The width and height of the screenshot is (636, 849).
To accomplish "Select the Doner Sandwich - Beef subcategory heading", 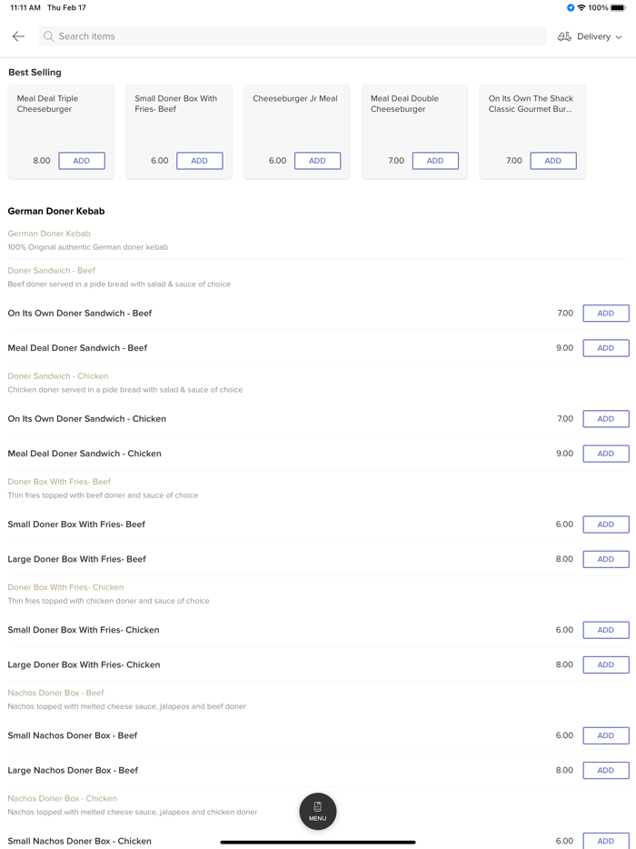I will [x=52, y=270].
